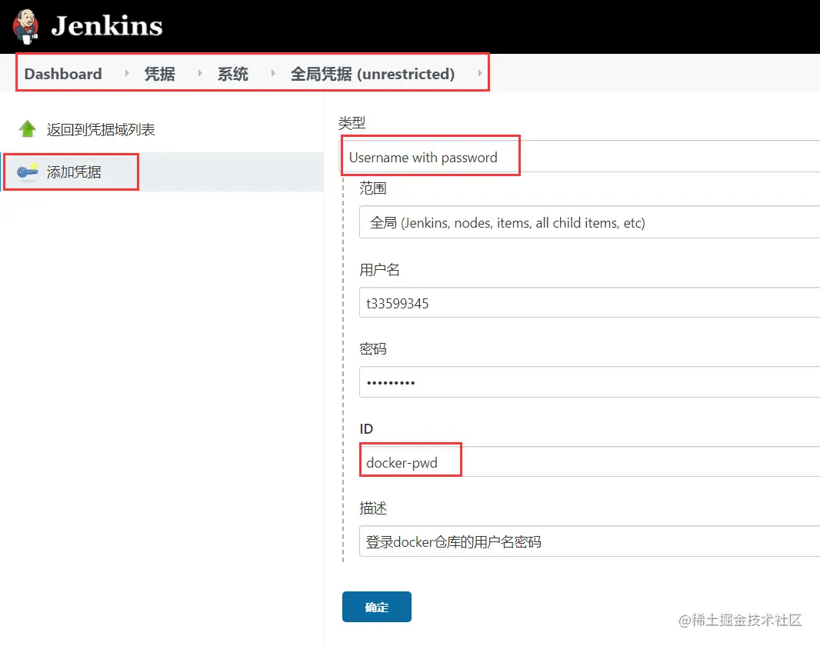
Task: Open the 类型 dropdown showing Username with password
Action: [580, 156]
